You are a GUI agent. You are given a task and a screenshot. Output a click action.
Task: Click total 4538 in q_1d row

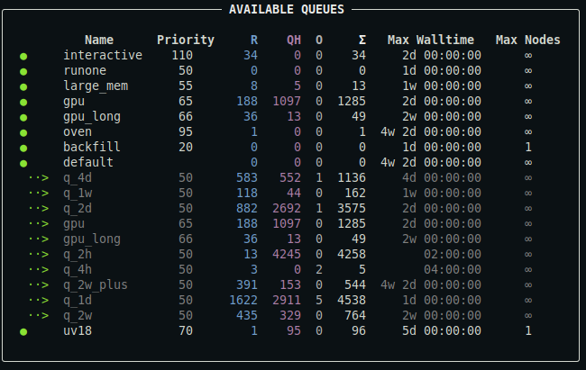click(x=352, y=300)
